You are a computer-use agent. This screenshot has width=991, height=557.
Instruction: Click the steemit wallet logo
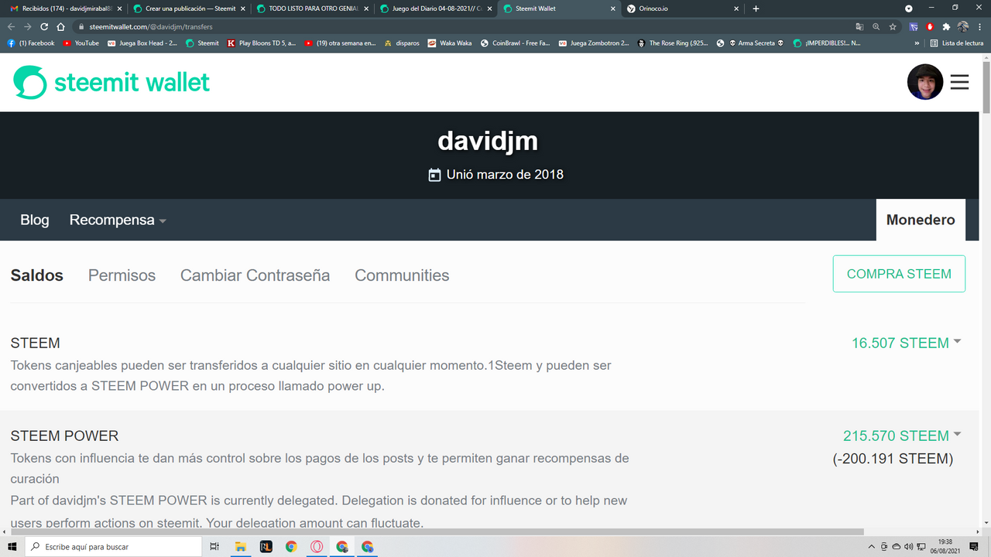point(111,82)
